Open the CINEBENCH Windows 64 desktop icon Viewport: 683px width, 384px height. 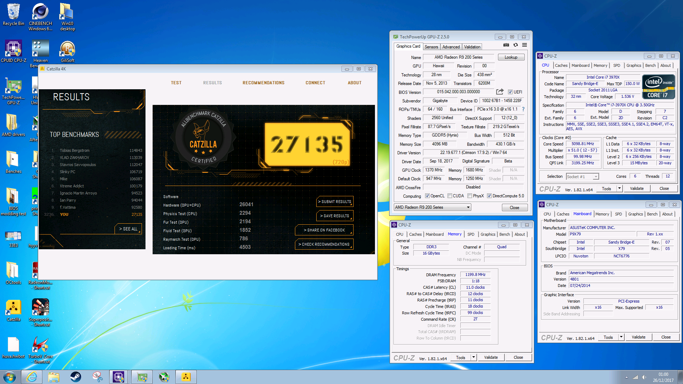[41, 17]
